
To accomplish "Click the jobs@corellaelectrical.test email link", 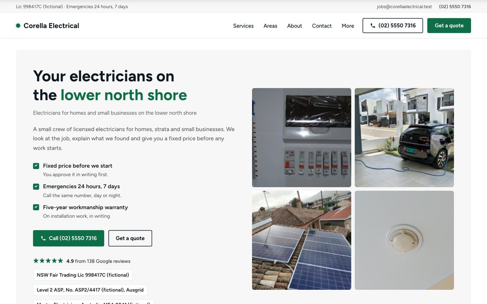I will [x=404, y=6].
